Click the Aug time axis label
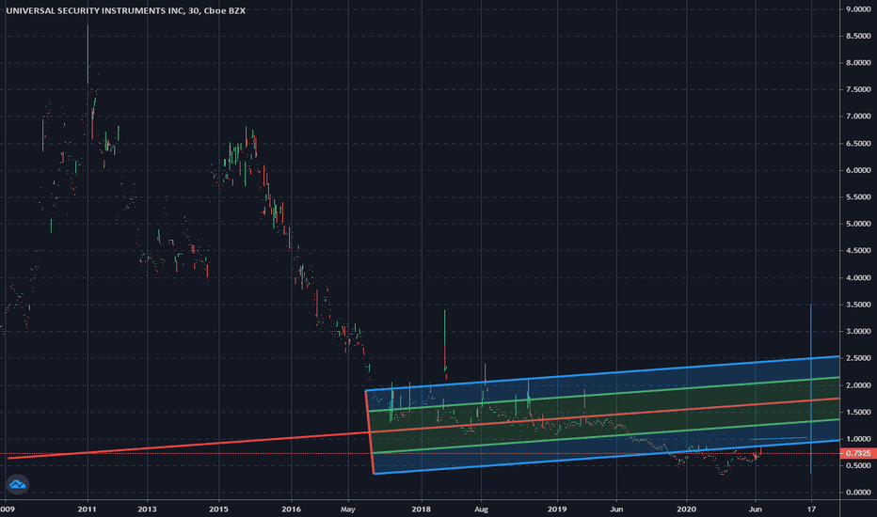 tap(481, 509)
